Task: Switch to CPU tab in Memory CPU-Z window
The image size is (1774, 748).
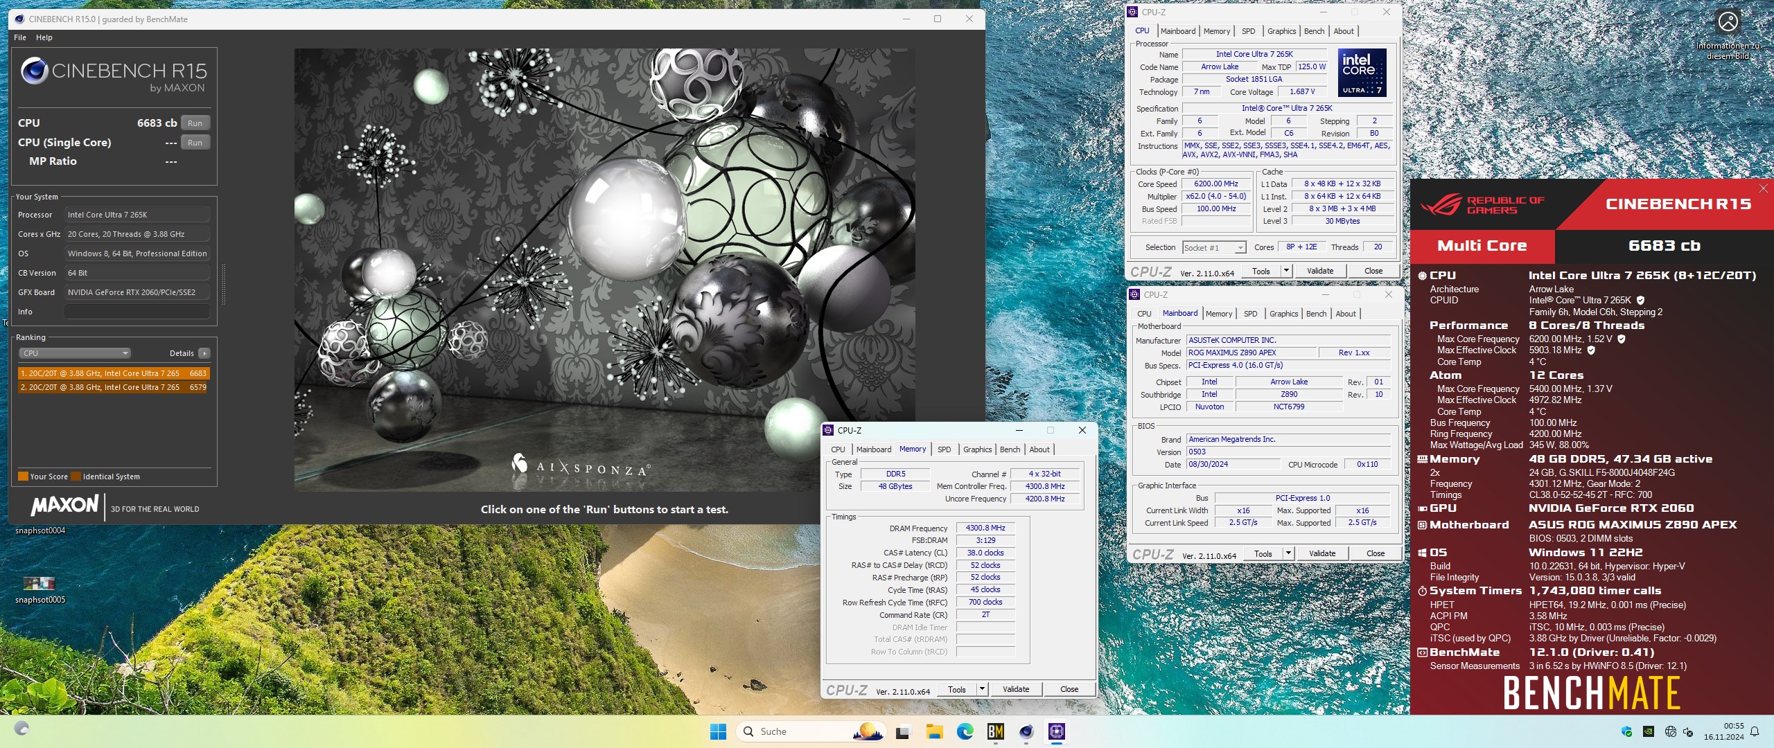Action: point(838,449)
